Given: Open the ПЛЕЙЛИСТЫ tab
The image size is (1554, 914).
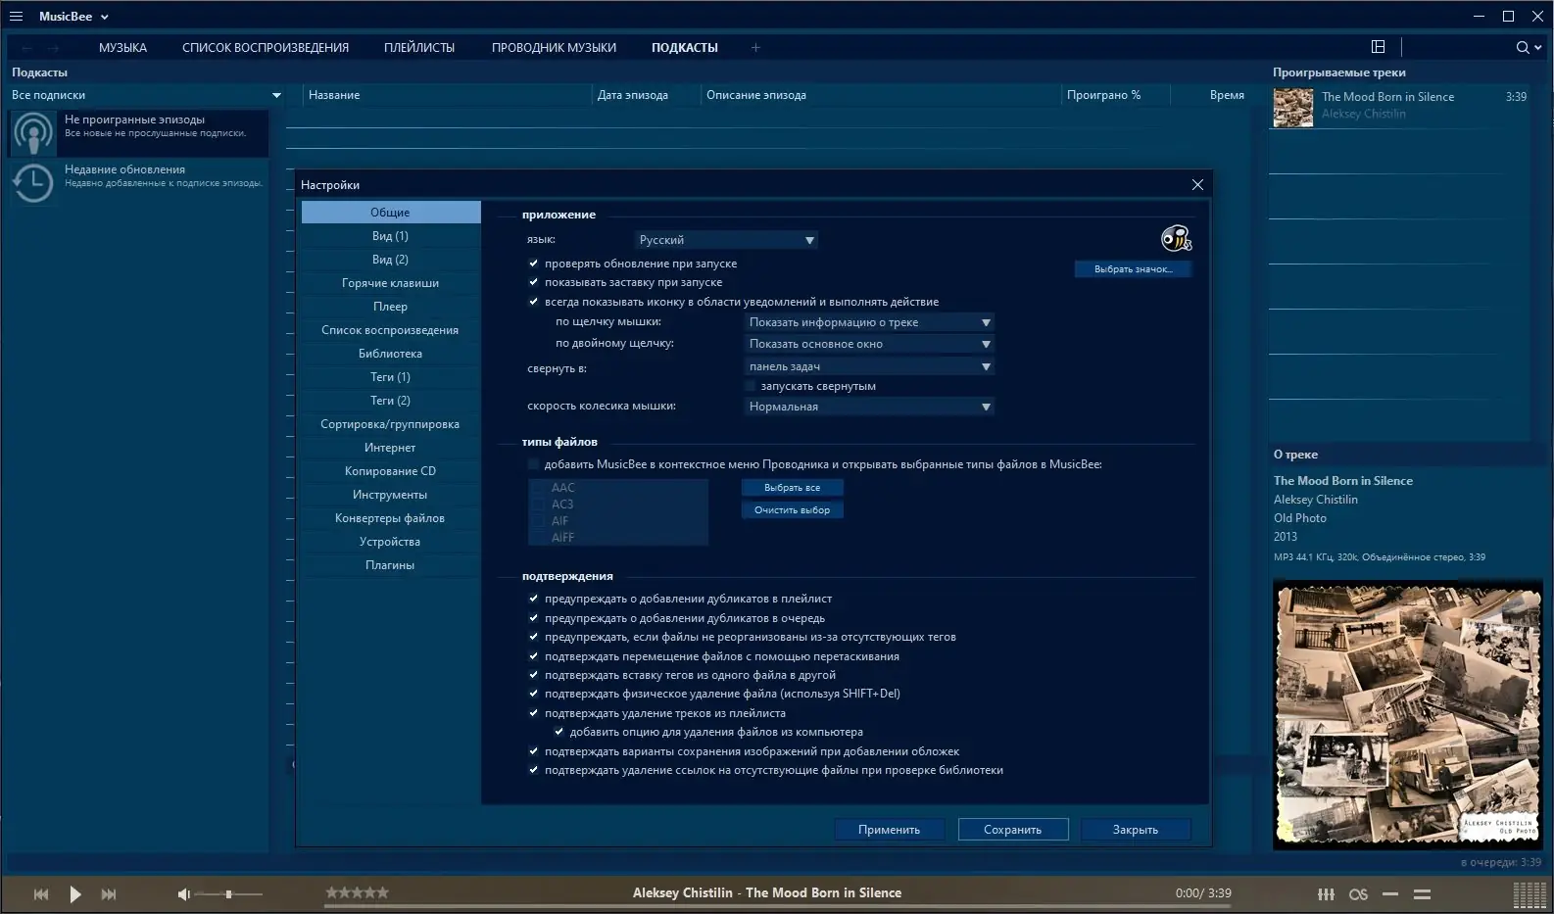Looking at the screenshot, I should (x=419, y=47).
